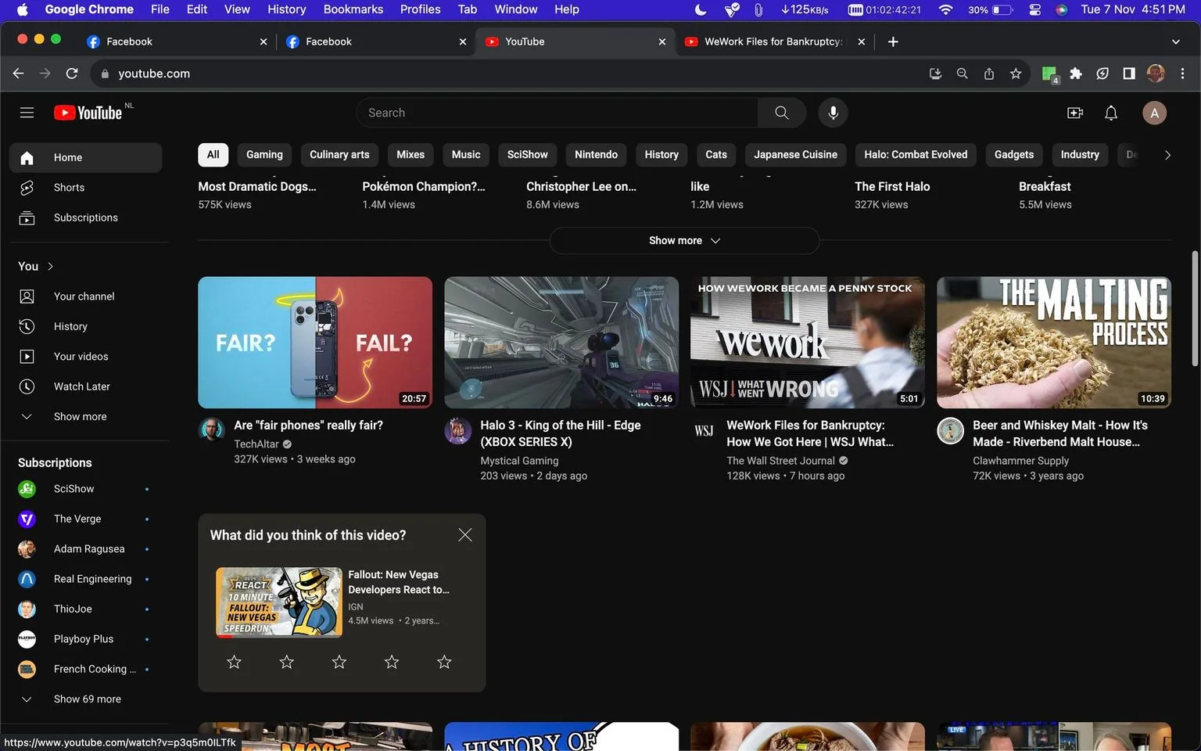Screen dimensions: 1201x751
Task: Select the Music filter chip
Action: pos(466,155)
